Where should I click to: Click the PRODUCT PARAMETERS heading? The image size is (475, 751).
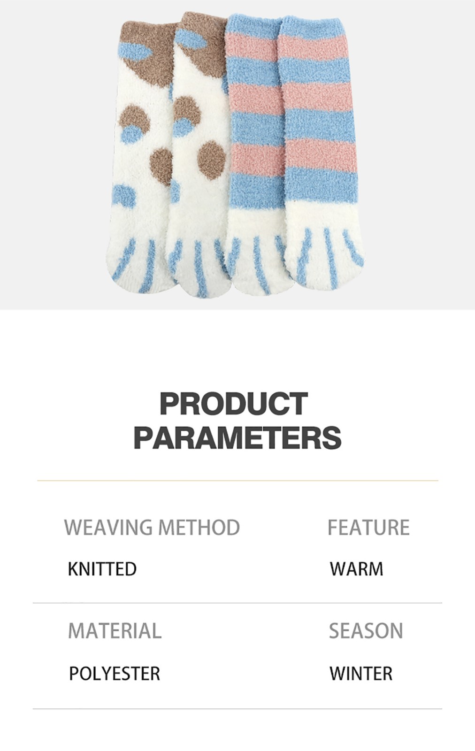click(237, 421)
